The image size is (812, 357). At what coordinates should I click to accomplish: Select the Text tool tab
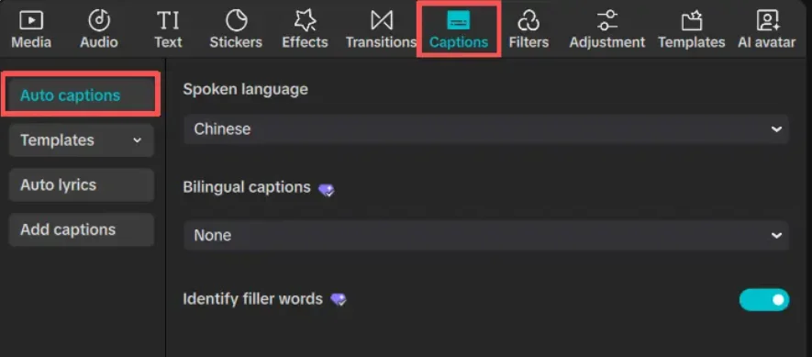pyautogui.click(x=168, y=29)
